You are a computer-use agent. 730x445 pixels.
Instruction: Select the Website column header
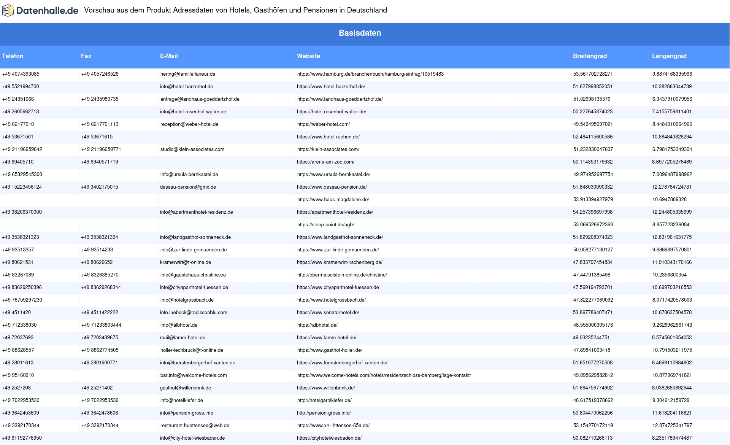(308, 56)
